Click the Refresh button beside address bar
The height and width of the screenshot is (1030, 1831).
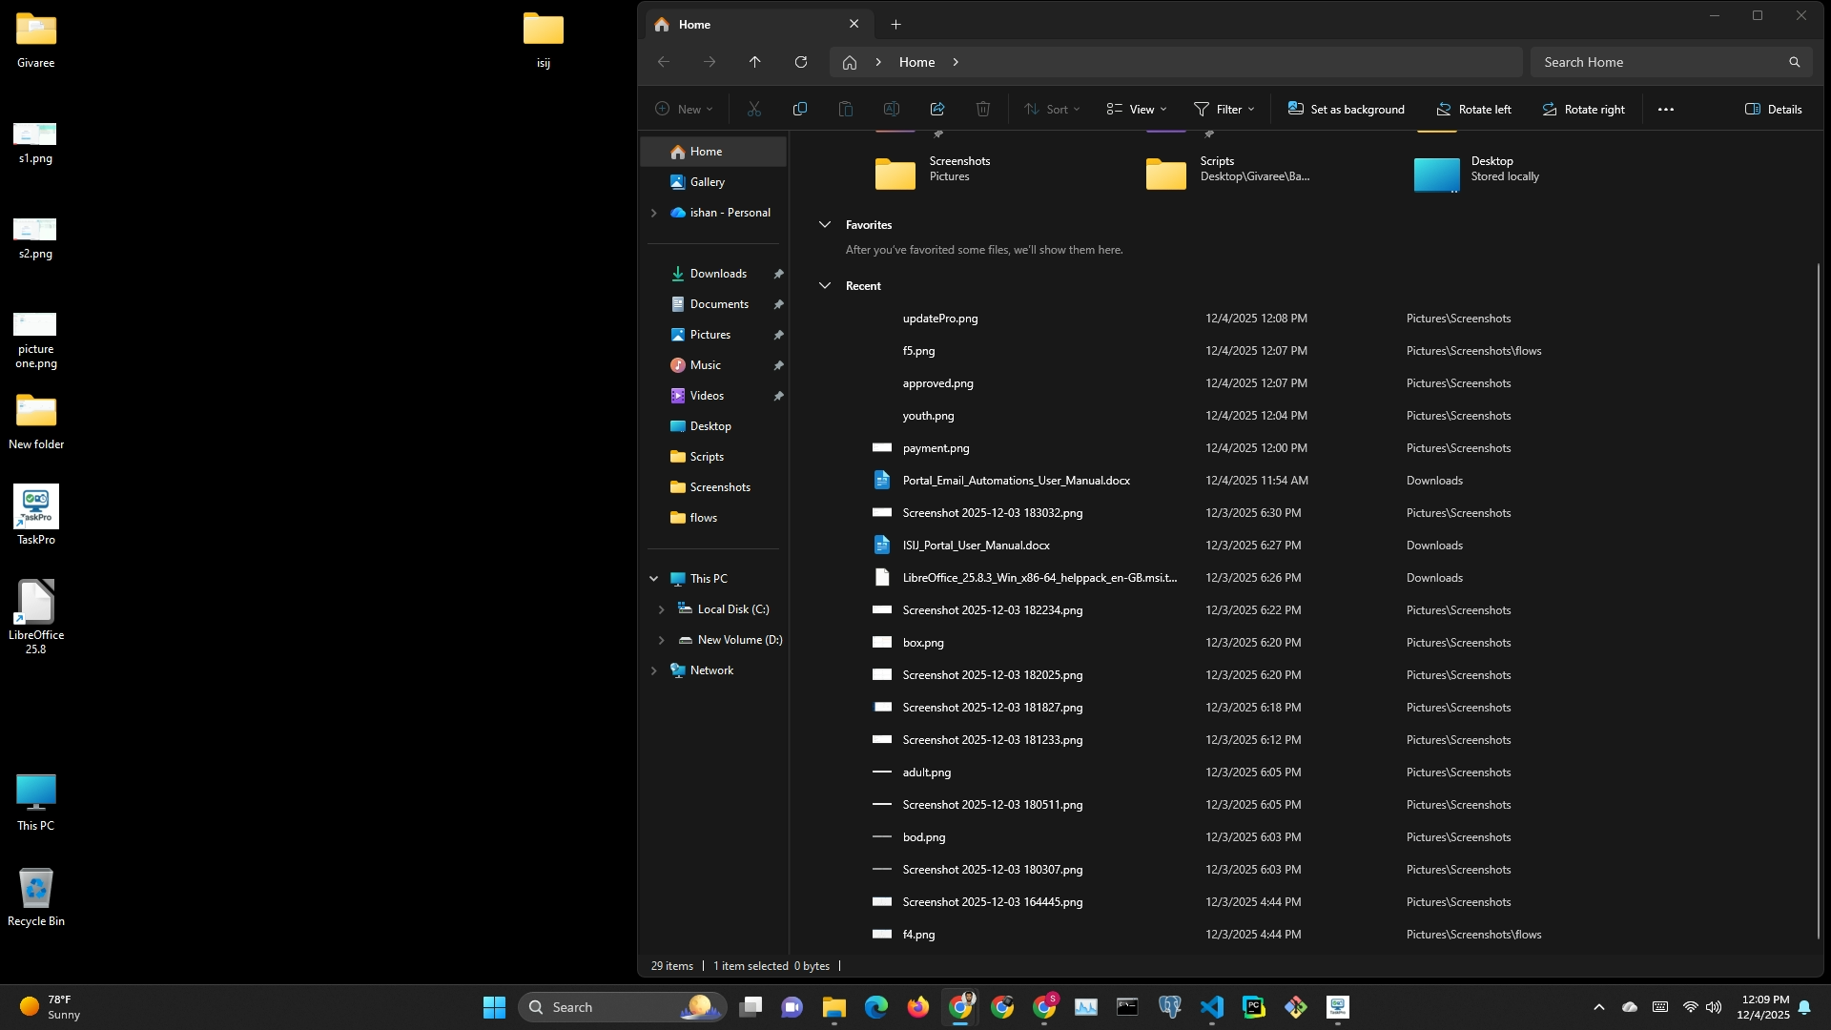coord(801,62)
